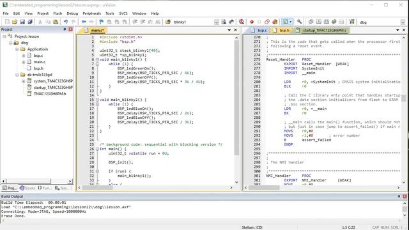Screen dimensions: 409x230
Task: Click the Open file folder icon
Action: 15,22
